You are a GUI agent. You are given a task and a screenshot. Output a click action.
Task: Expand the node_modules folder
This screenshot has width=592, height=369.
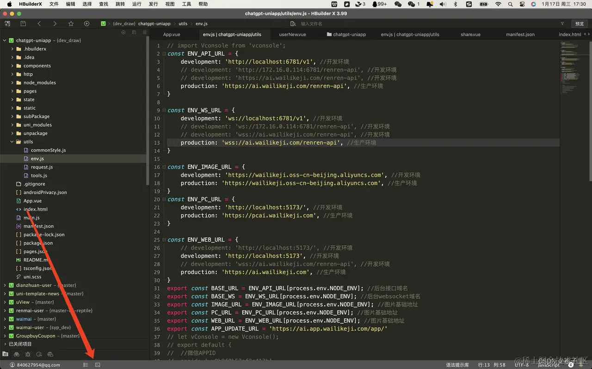(12, 83)
